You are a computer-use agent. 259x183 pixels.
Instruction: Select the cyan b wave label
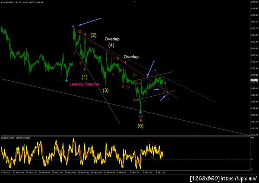point(168,99)
